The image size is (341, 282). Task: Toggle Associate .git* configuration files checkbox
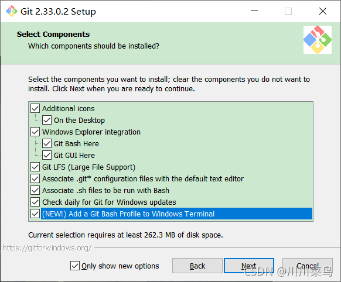tap(35, 178)
